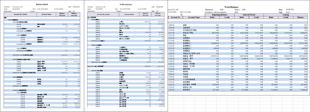Select the Profit and Loss report thumbnail
The image size is (310, 112).
point(126,56)
